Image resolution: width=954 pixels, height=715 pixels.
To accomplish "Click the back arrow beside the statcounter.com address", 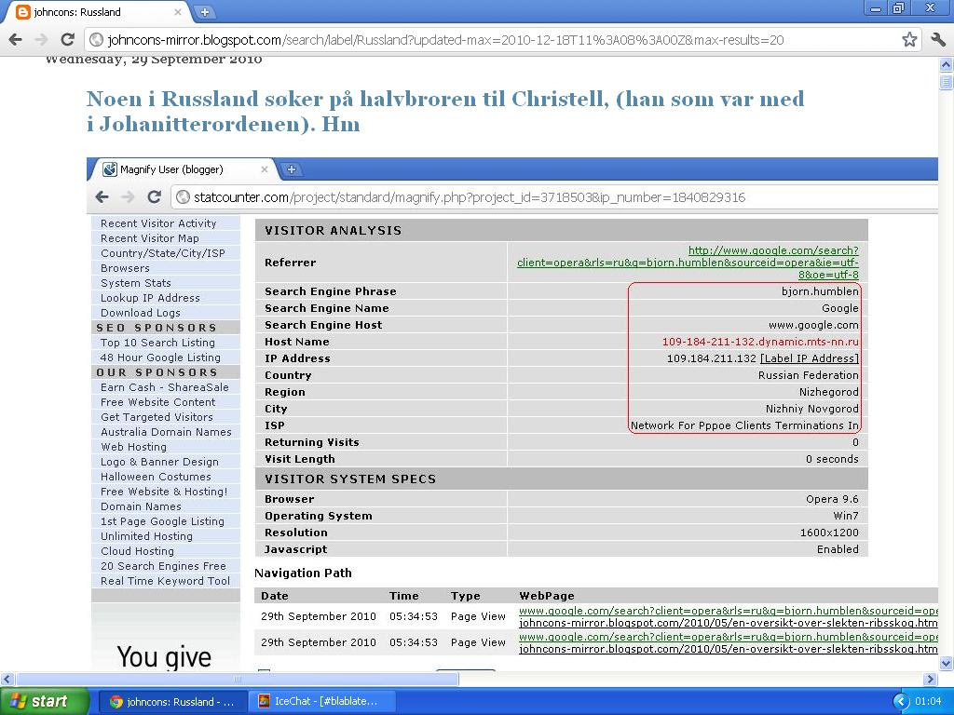I will (x=102, y=197).
